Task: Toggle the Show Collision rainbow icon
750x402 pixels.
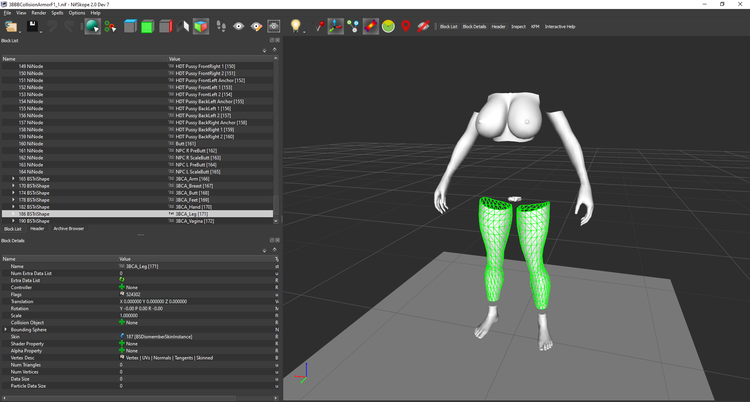Action: (371, 27)
